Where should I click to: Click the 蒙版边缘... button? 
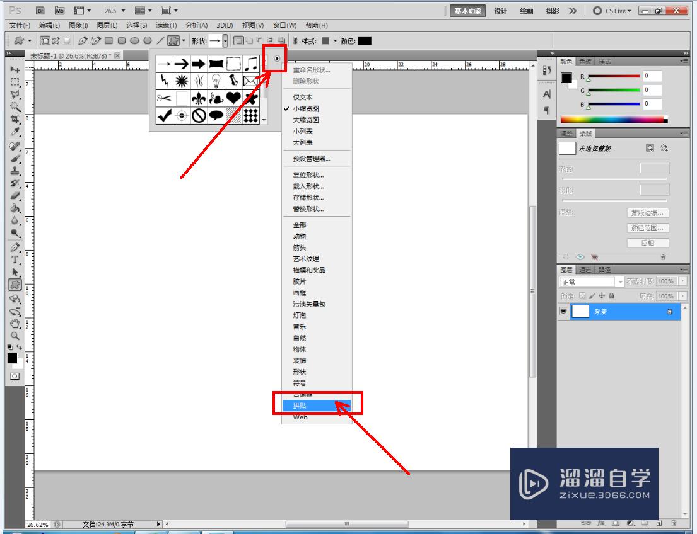click(x=648, y=213)
